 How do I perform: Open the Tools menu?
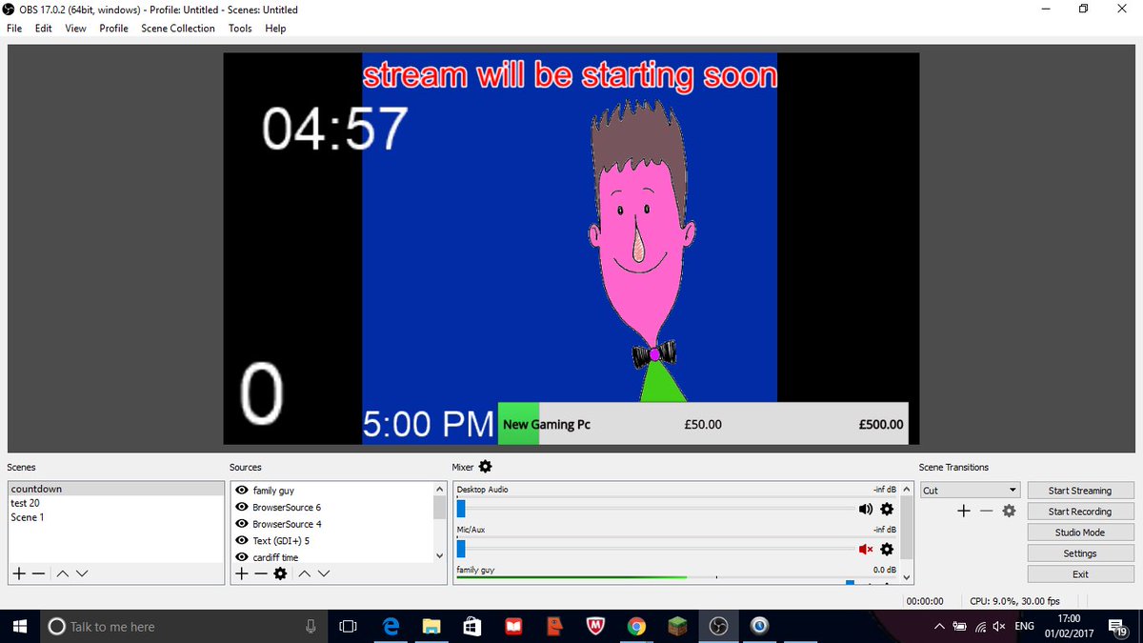tap(240, 29)
